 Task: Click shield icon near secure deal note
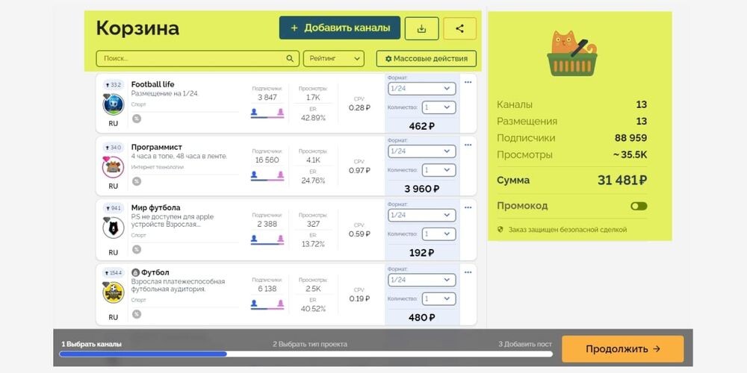pos(500,229)
